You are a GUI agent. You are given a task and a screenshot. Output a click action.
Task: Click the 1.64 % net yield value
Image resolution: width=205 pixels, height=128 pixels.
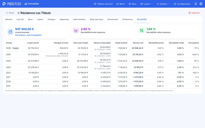[151, 29]
